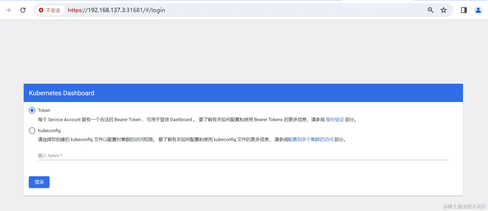Click the Token option label text
Screen dimensions: 488x211
(44, 110)
